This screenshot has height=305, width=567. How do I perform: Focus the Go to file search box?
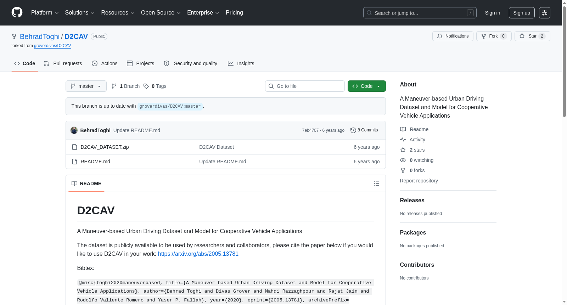coord(305,86)
